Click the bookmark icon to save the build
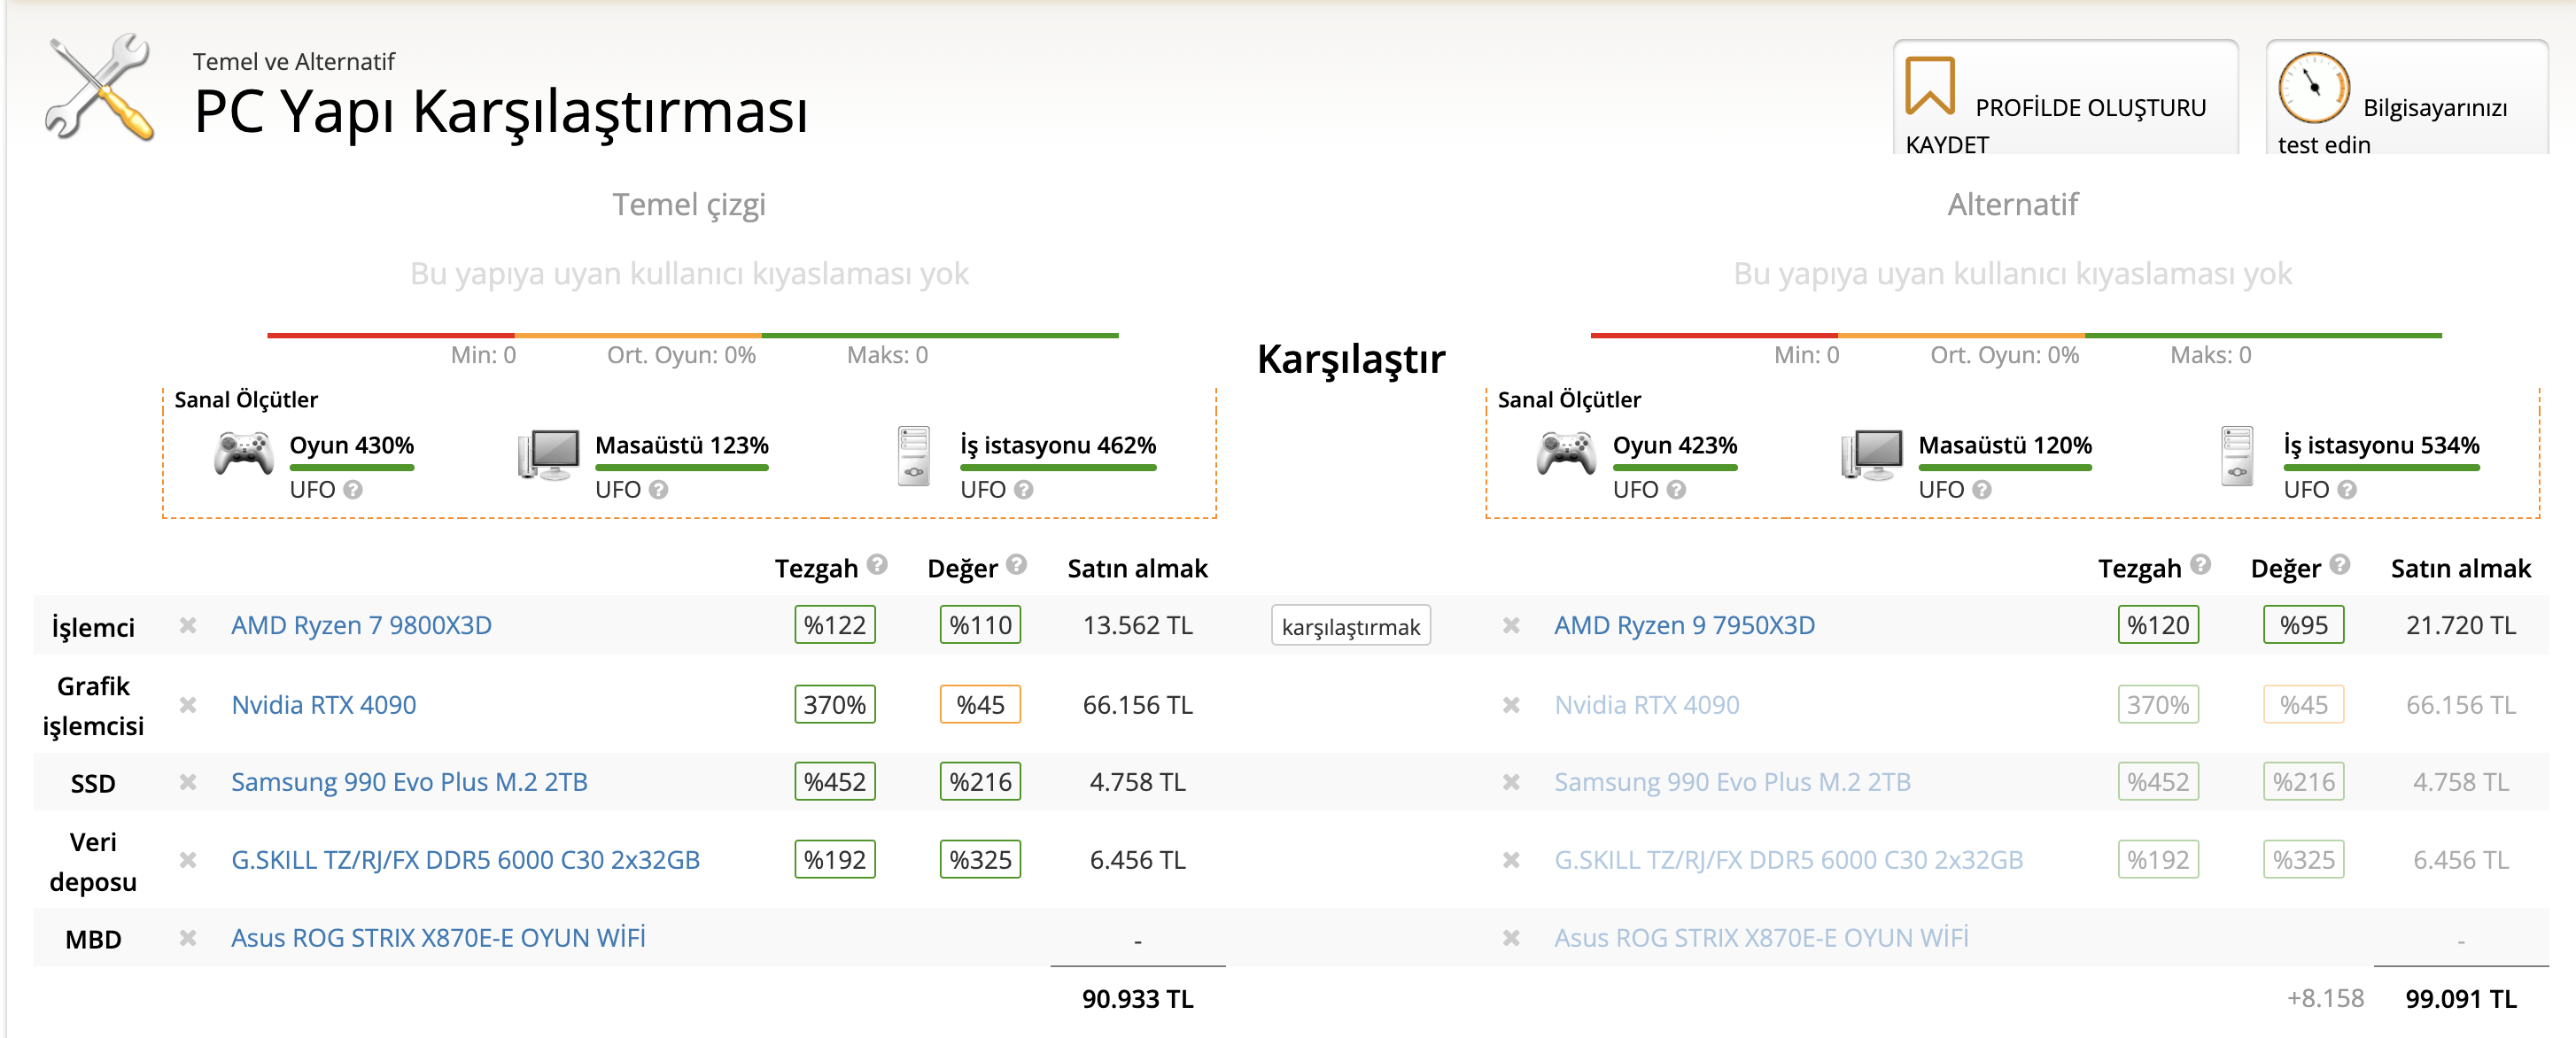This screenshot has height=1038, width=2576. [x=1929, y=86]
